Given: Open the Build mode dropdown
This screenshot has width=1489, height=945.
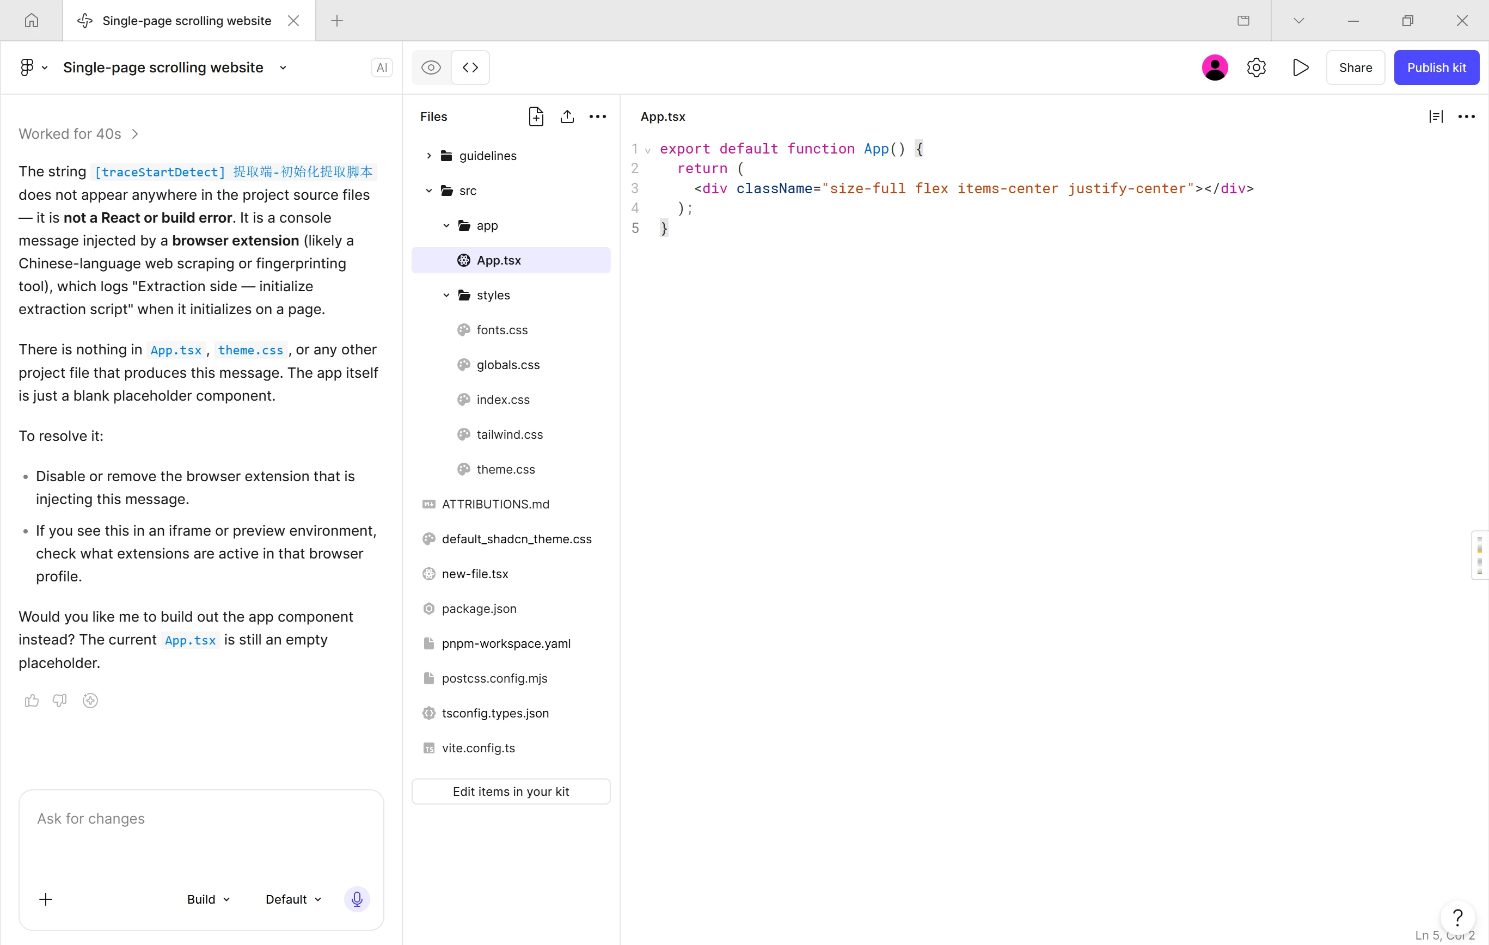Looking at the screenshot, I should tap(209, 899).
